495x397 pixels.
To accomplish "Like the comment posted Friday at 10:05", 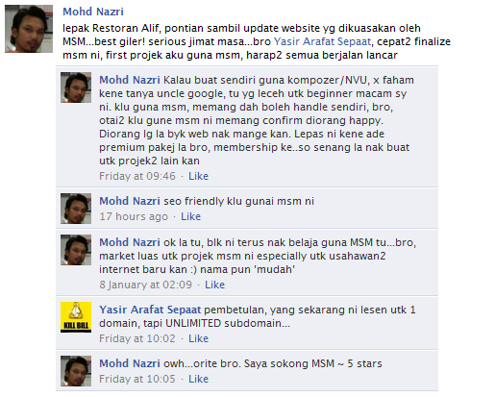I will pyautogui.click(x=198, y=379).
